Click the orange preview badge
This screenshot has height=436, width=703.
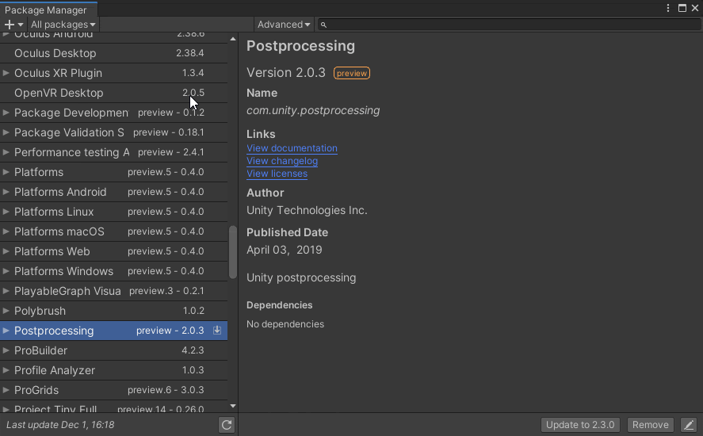tap(352, 73)
